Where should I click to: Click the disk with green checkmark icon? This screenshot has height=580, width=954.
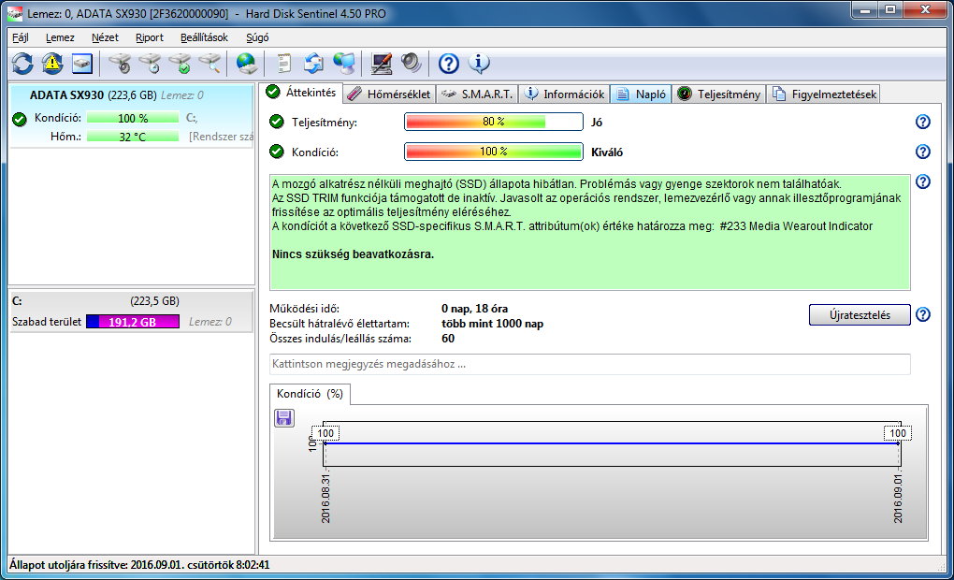(181, 64)
